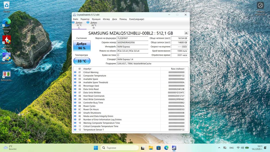Open the weather widget showing 2°C

(10, 148)
